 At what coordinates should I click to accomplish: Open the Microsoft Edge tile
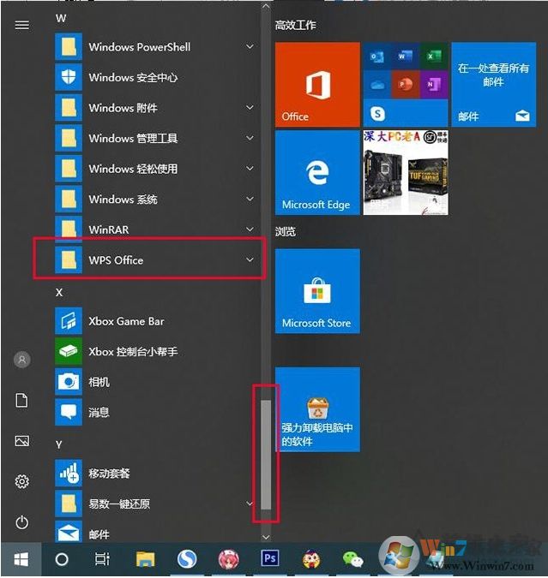(x=317, y=172)
